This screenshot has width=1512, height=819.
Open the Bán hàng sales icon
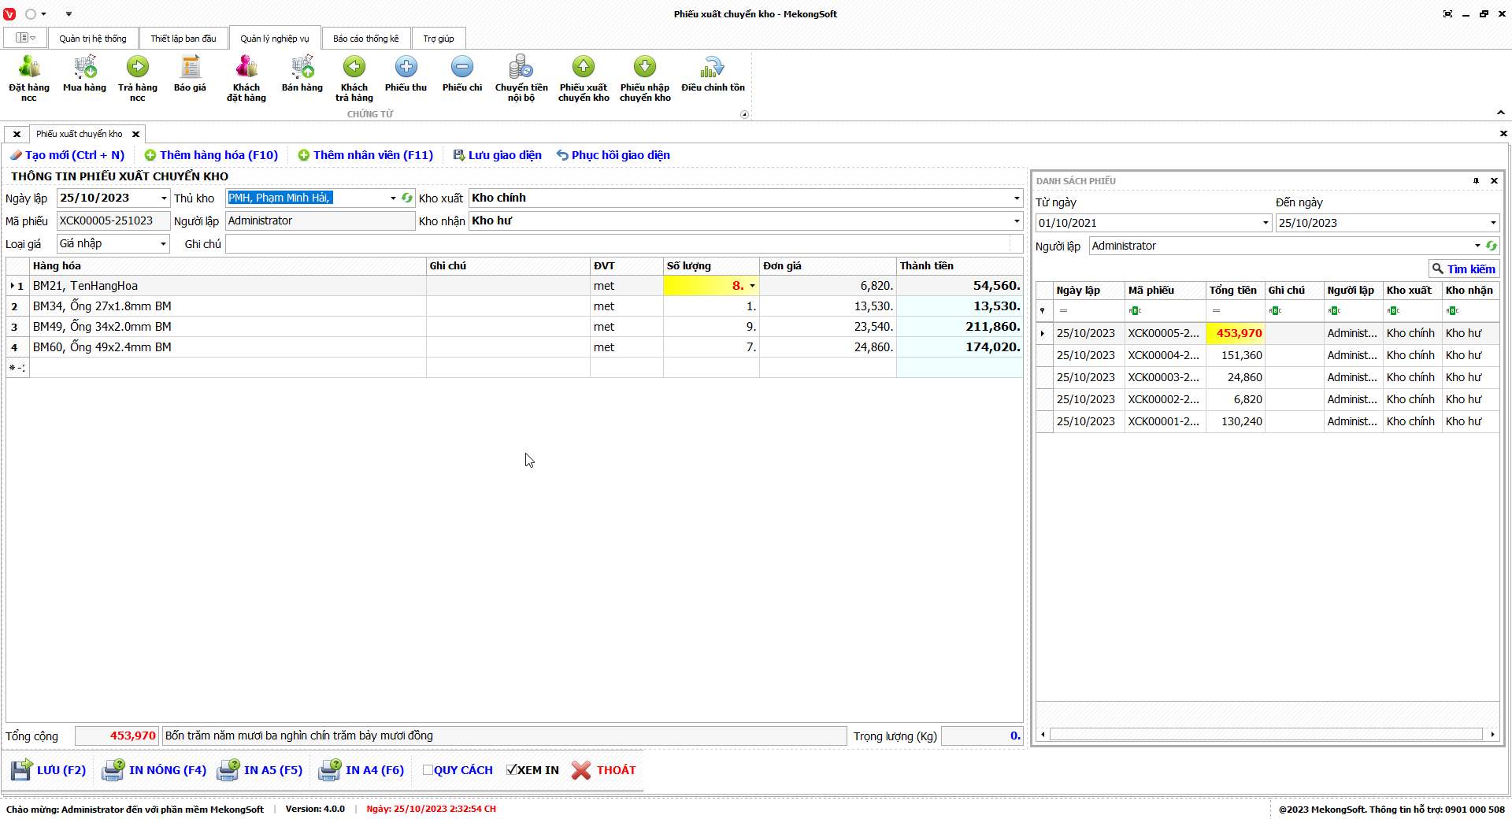point(302,76)
